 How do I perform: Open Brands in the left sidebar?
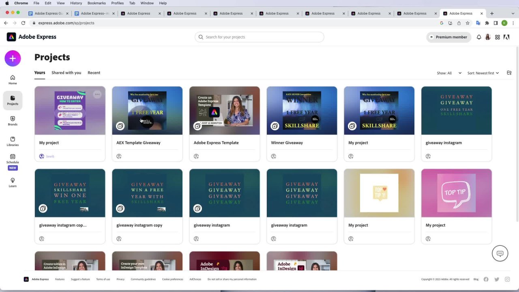(13, 120)
